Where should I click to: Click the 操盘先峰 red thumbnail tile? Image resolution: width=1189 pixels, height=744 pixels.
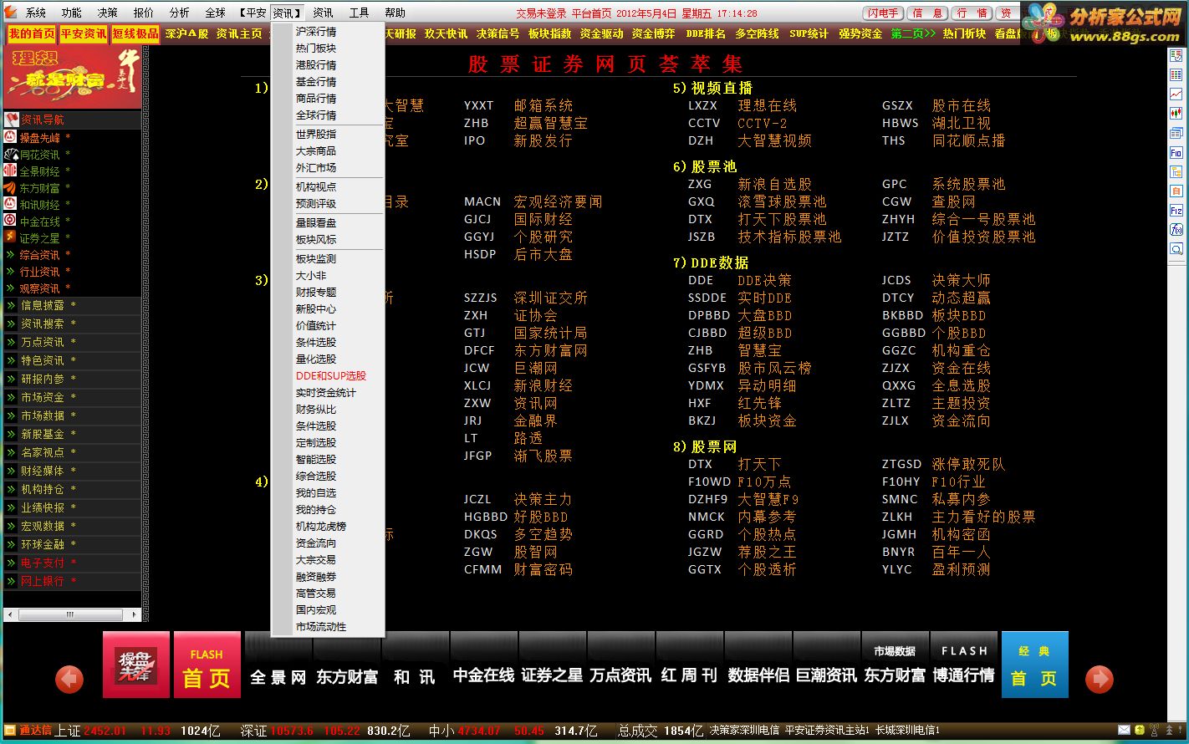[136, 665]
